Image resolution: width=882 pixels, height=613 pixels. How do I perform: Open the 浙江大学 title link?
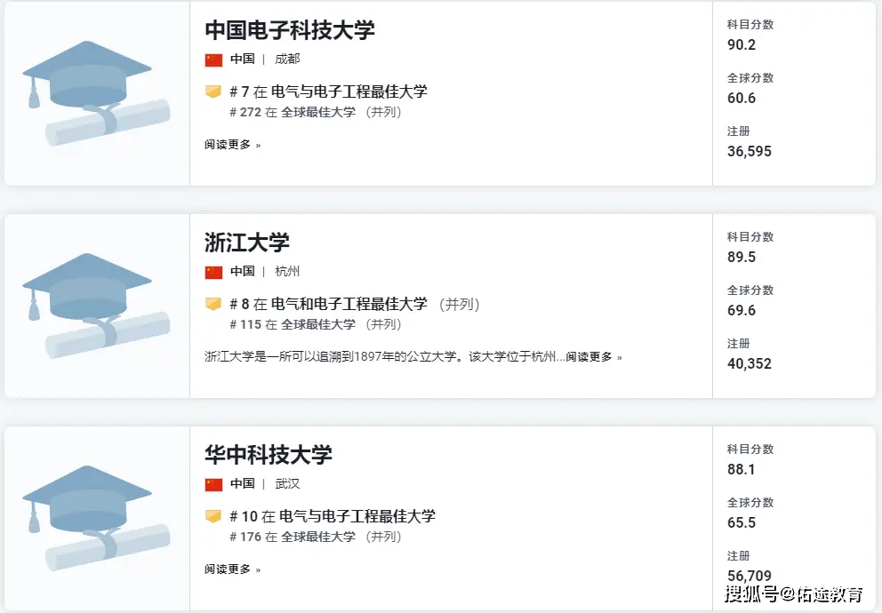tap(247, 243)
